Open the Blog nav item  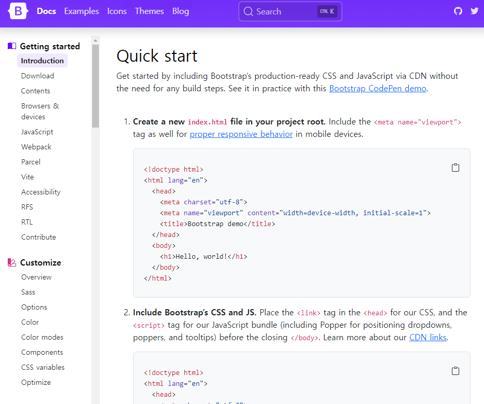tap(181, 11)
